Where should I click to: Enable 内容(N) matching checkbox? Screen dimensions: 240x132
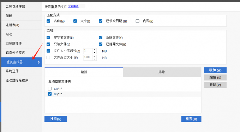[137, 21]
